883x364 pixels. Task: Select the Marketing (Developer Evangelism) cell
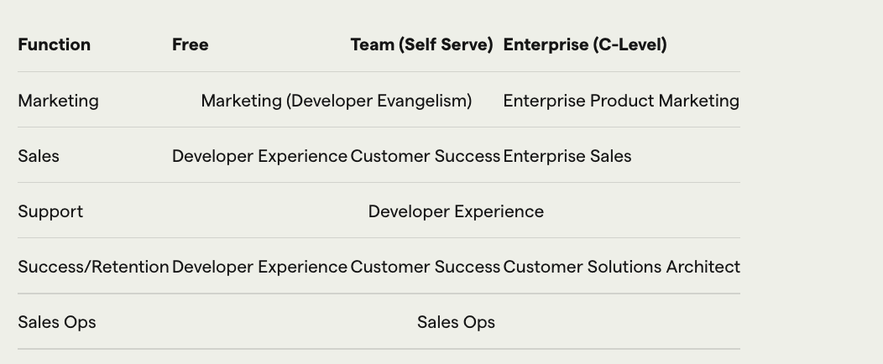(336, 101)
